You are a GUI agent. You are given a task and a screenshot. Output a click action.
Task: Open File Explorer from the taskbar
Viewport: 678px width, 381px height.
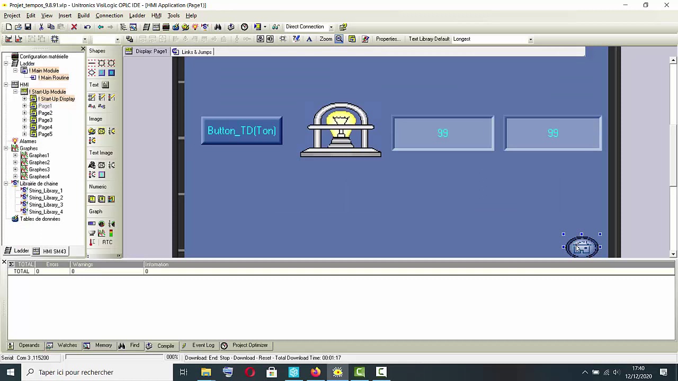point(206,373)
